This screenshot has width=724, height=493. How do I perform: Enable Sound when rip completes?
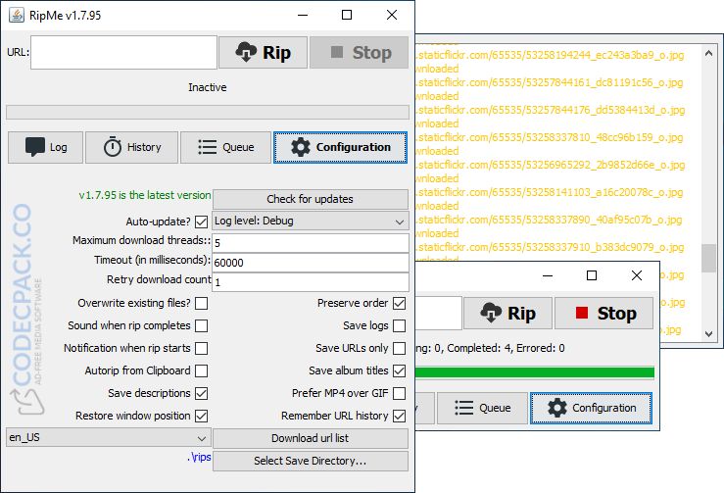[x=201, y=325]
